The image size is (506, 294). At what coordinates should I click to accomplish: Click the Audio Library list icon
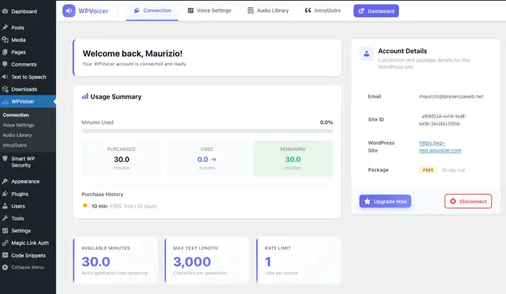(x=251, y=10)
